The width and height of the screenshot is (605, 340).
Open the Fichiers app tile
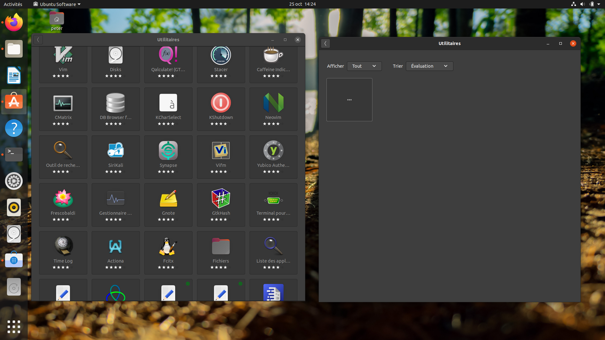[x=221, y=252]
